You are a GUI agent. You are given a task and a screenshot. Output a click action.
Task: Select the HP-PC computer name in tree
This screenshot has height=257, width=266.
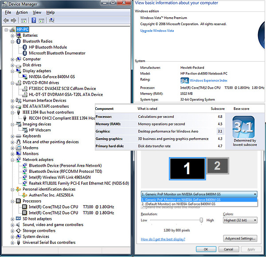(x=23, y=30)
